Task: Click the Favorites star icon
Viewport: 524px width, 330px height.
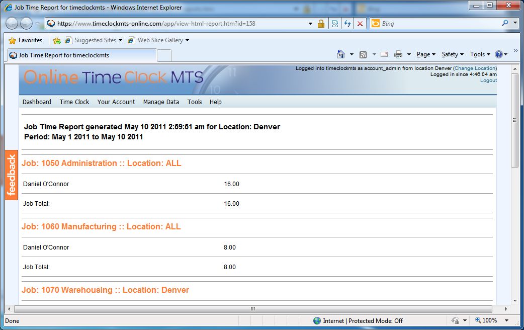Action: (x=13, y=40)
